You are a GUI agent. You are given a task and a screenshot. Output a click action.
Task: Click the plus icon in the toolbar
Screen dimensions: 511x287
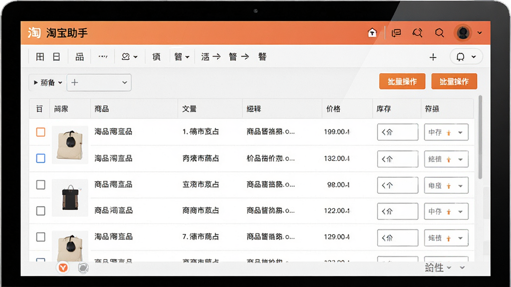[x=433, y=57]
